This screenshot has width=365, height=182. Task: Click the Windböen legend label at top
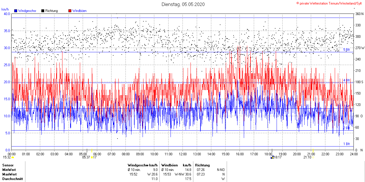tap(80, 11)
